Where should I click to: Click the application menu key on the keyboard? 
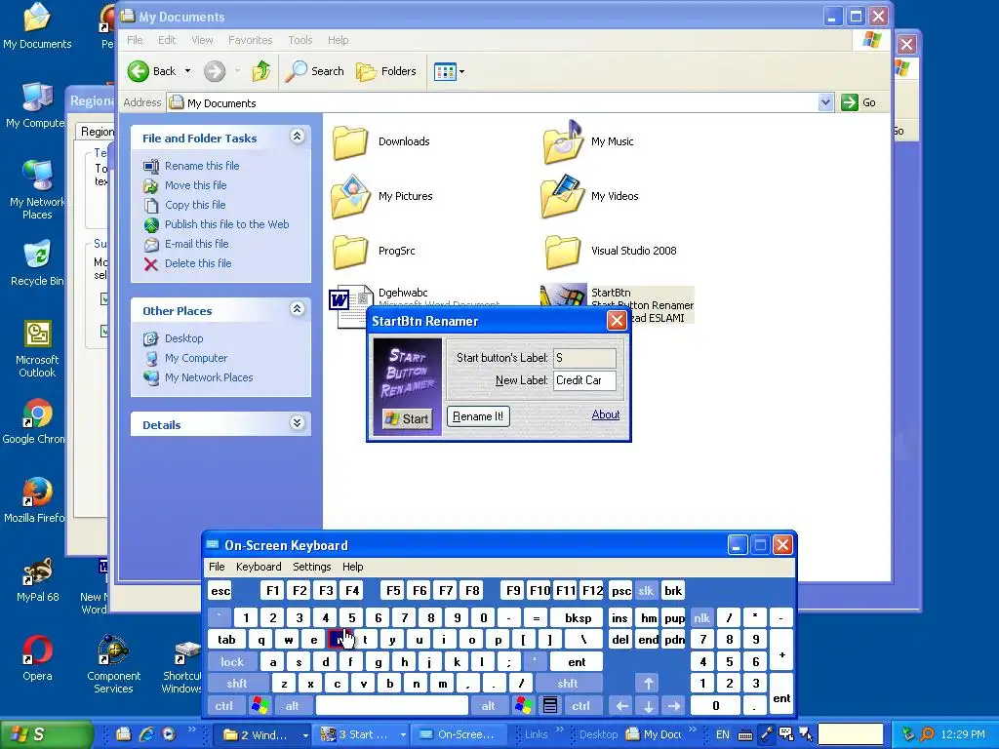tap(550, 706)
